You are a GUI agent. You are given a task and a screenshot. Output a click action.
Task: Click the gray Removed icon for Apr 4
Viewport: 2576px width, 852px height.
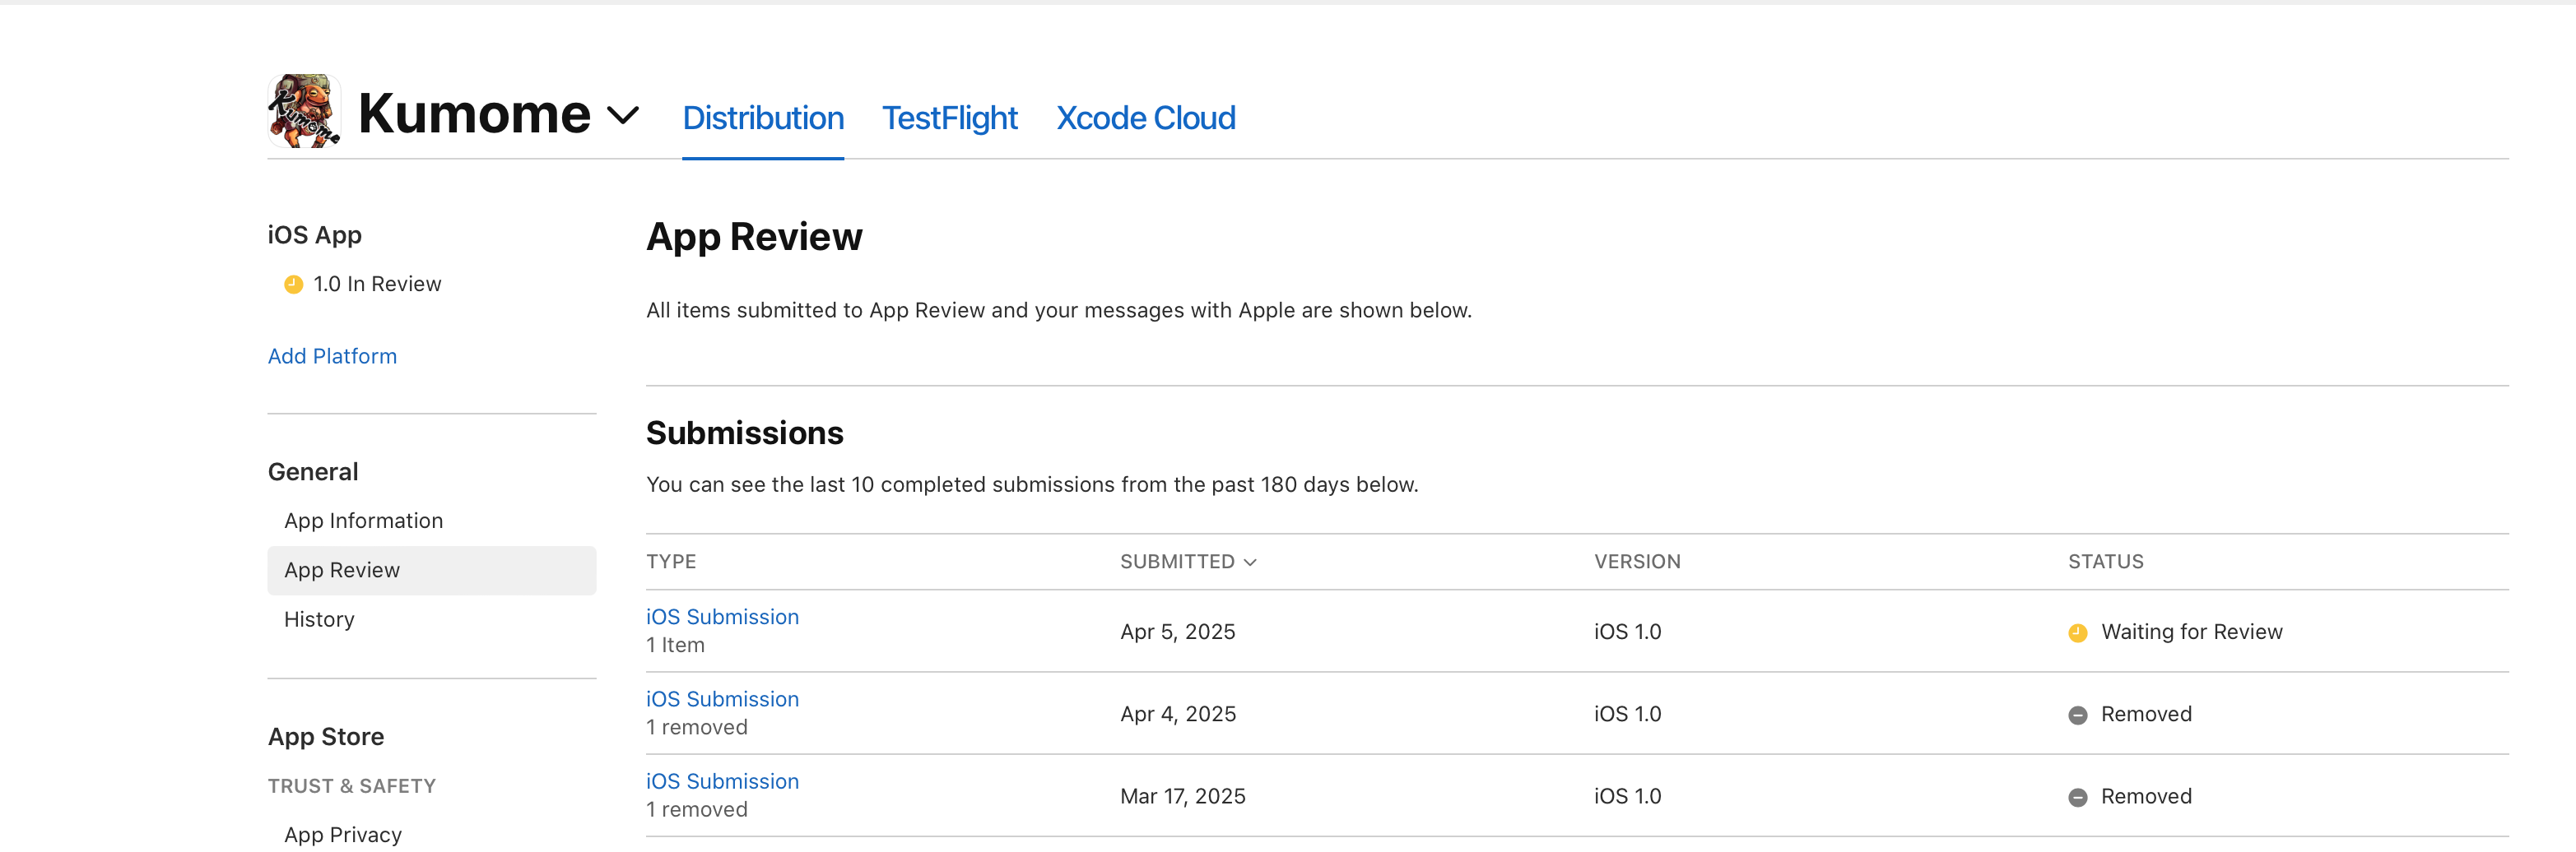(2077, 715)
